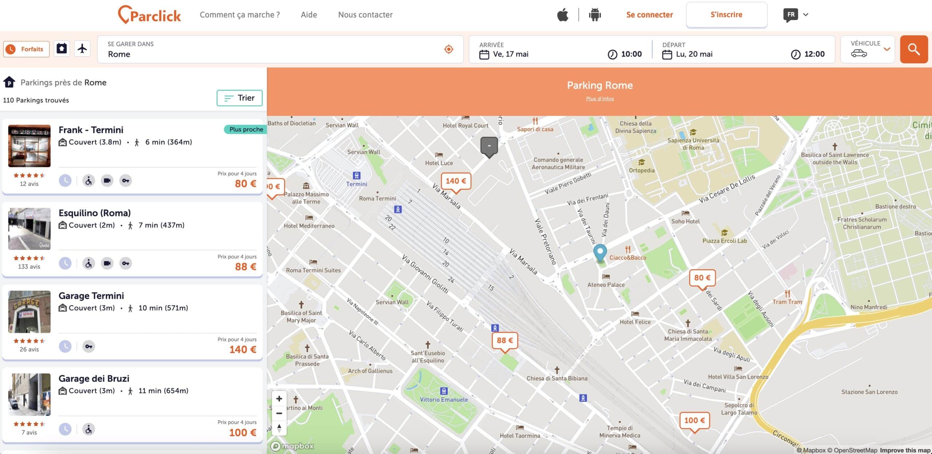Viewport: 932px width, 454px height.
Task: Open the Android app icon
Action: [x=595, y=15]
